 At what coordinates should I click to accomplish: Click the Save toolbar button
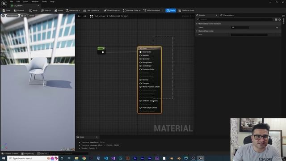click(6, 10)
